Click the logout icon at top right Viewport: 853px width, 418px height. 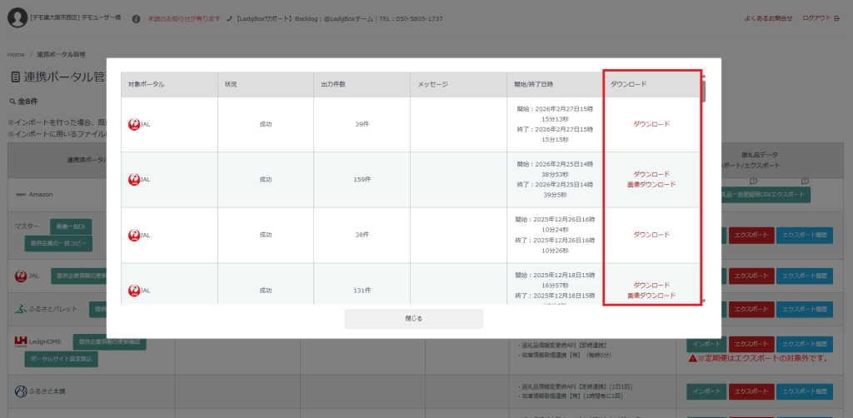tap(836, 18)
